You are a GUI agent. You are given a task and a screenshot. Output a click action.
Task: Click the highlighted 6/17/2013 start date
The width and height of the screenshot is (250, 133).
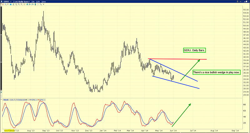coord(9,131)
